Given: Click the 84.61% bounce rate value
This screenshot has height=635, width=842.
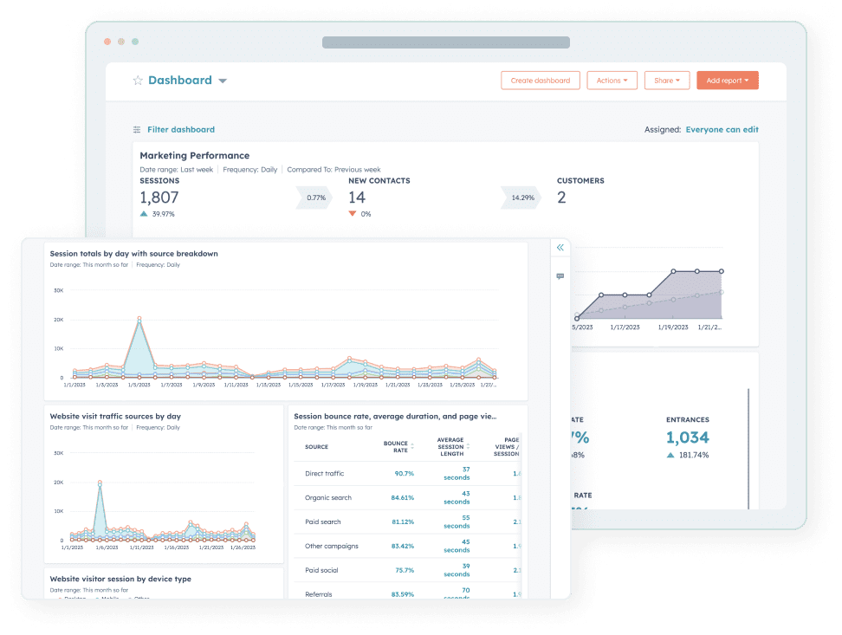Looking at the screenshot, I should coord(402,498).
